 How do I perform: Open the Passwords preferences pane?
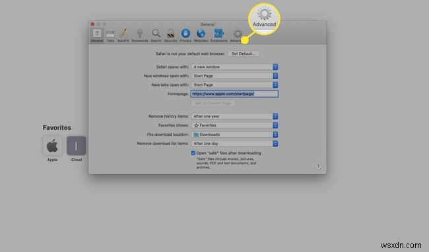tap(140, 36)
